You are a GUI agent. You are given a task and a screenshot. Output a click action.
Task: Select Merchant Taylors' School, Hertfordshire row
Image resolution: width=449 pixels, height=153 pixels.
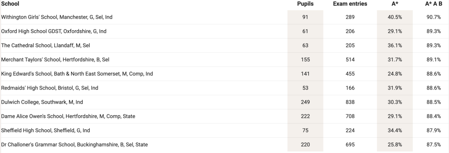click(224, 60)
